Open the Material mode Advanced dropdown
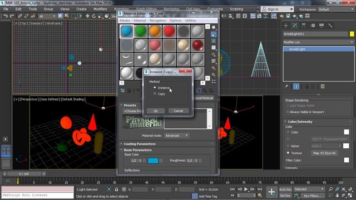The width and height of the screenshot is (356, 200). (177, 136)
